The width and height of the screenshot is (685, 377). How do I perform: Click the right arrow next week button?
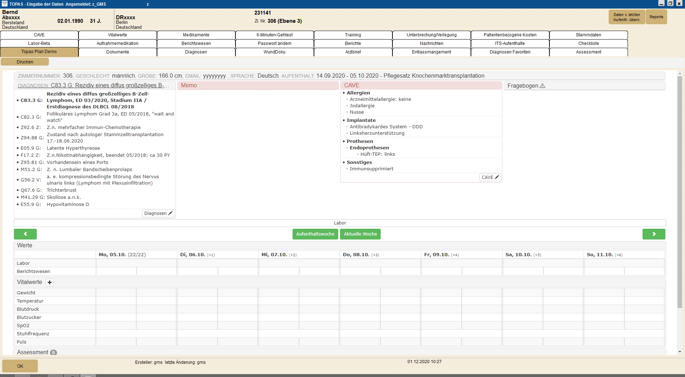(x=654, y=234)
